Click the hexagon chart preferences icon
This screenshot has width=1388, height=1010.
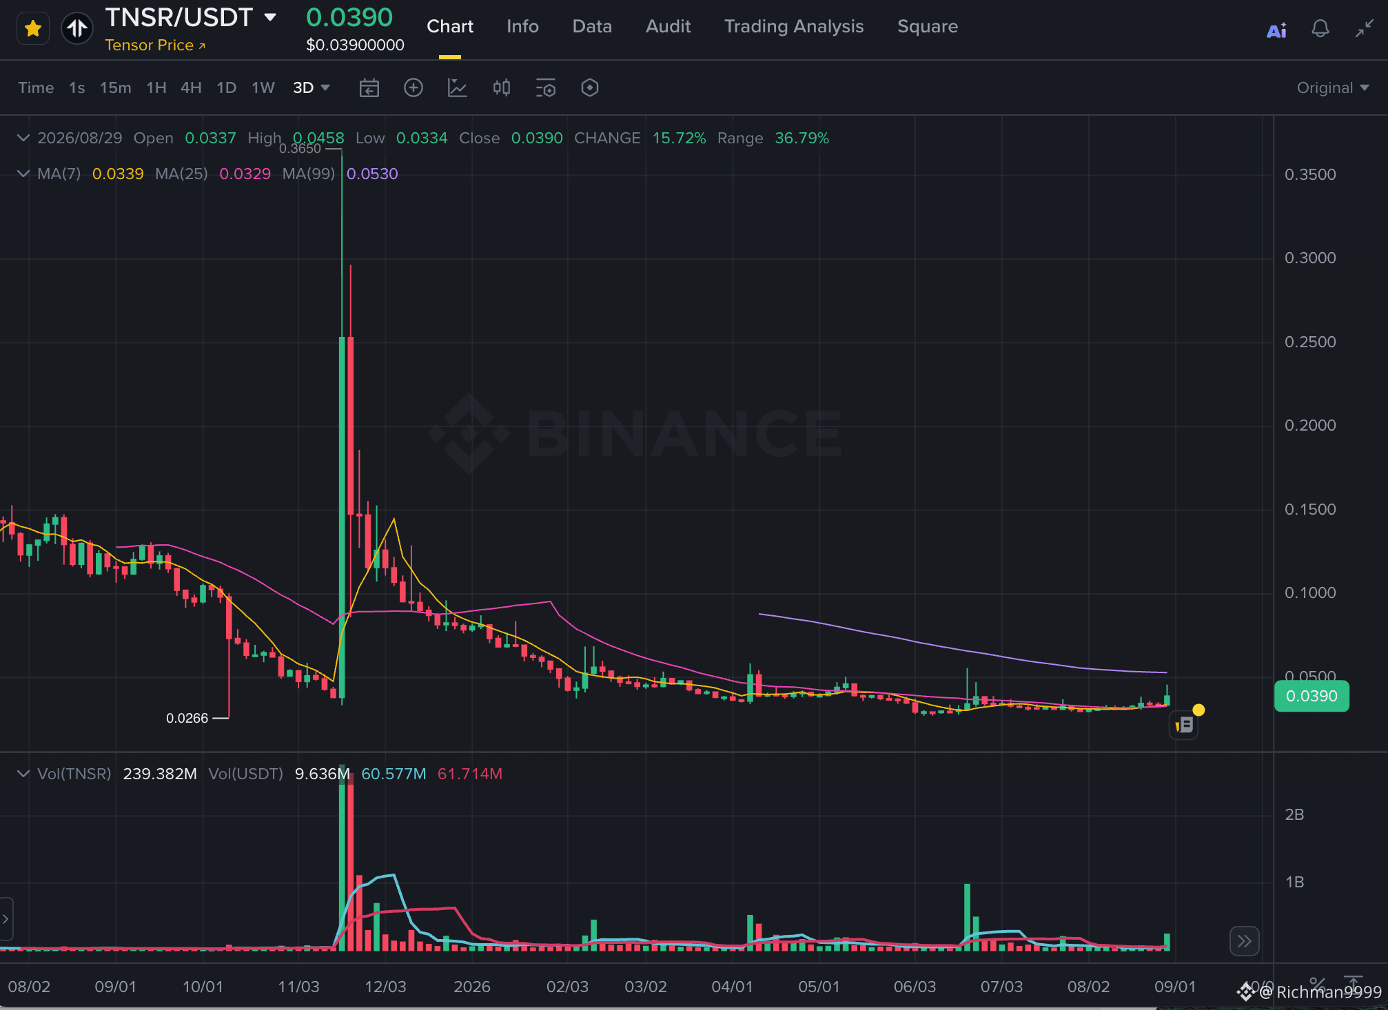[x=590, y=87]
